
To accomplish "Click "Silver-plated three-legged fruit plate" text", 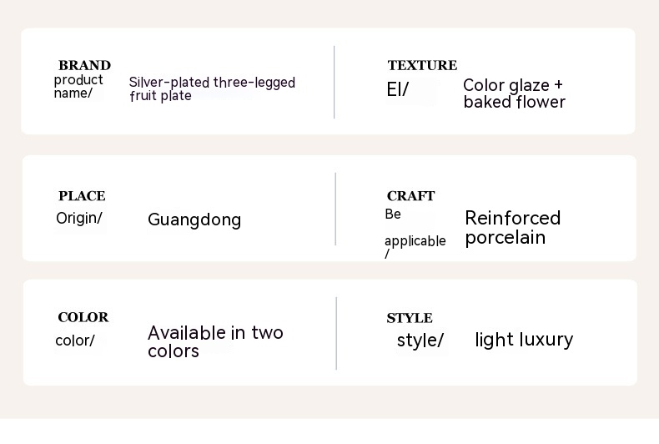I will (212, 88).
